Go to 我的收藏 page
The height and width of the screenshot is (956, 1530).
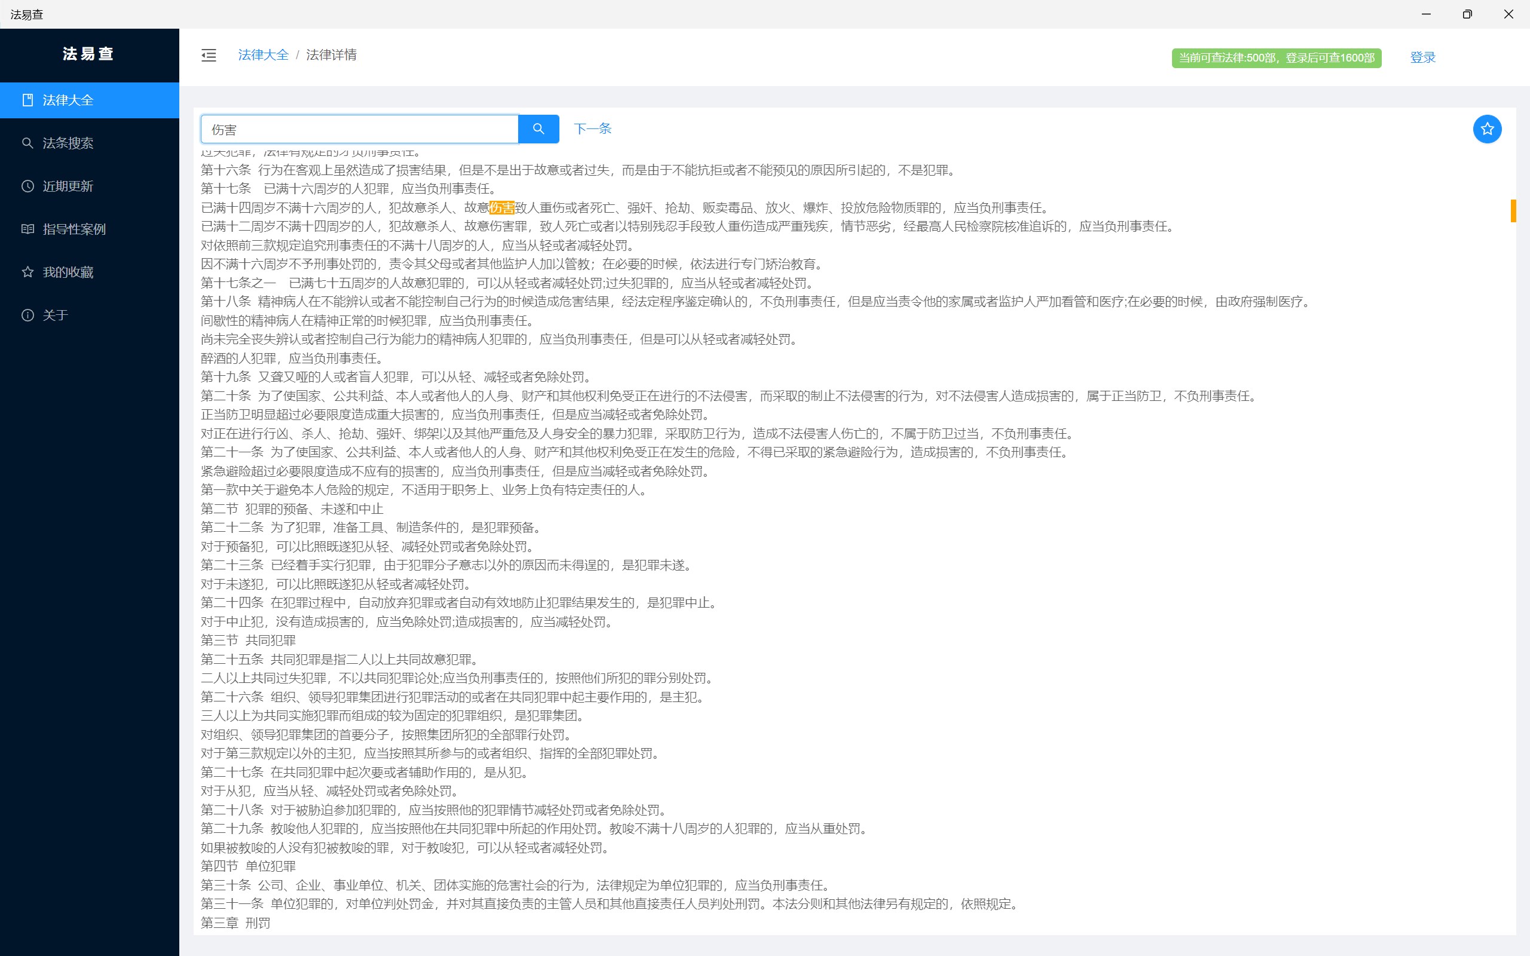coord(68,272)
